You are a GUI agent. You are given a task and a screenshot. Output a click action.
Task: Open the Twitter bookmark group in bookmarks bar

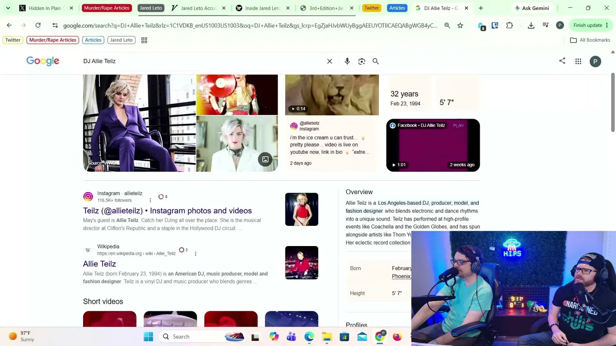[x=13, y=40]
